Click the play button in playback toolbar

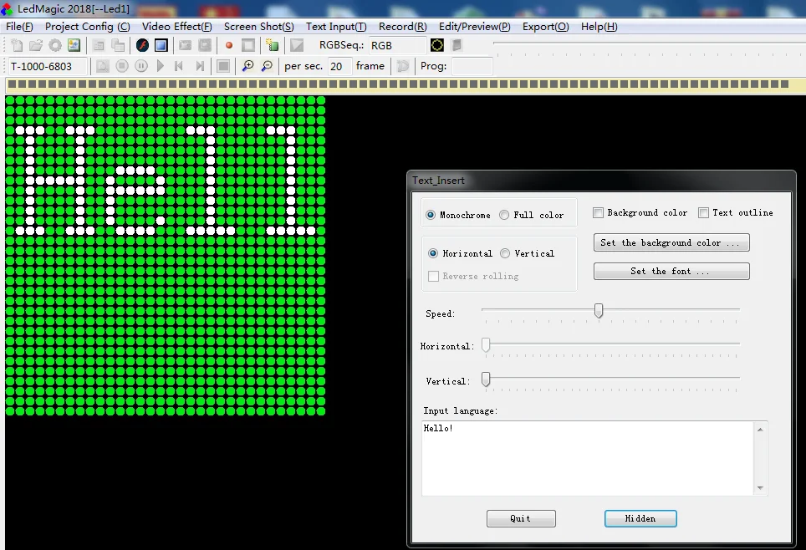click(x=161, y=66)
